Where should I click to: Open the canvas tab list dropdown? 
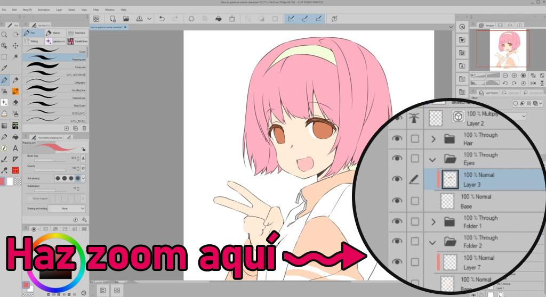[451, 27]
